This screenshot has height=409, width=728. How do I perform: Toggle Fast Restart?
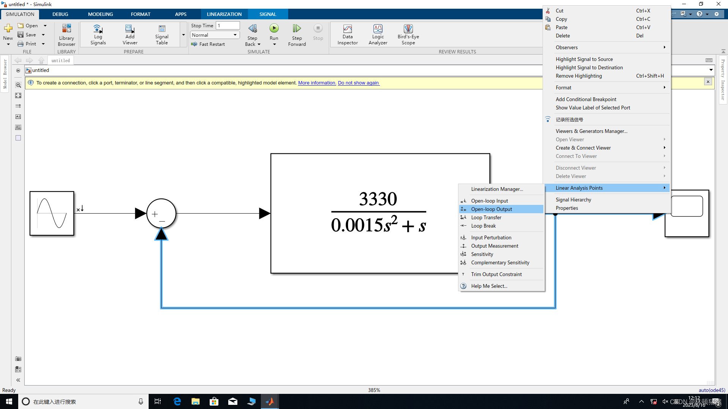[208, 44]
